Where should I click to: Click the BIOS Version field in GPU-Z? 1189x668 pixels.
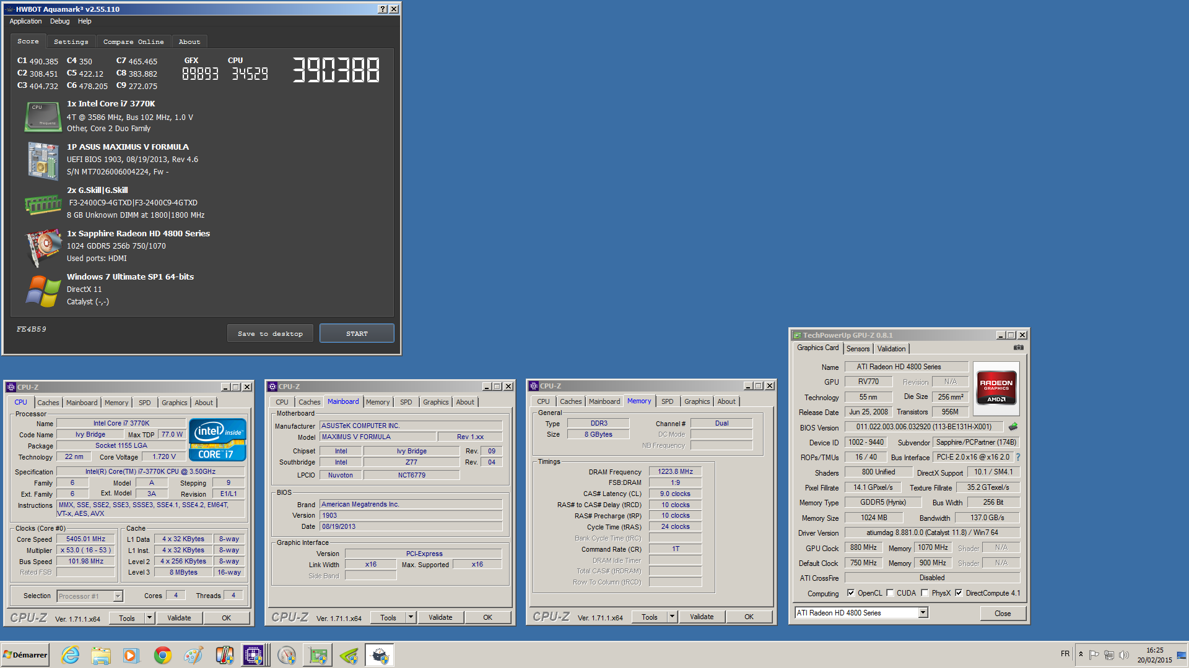click(x=923, y=427)
